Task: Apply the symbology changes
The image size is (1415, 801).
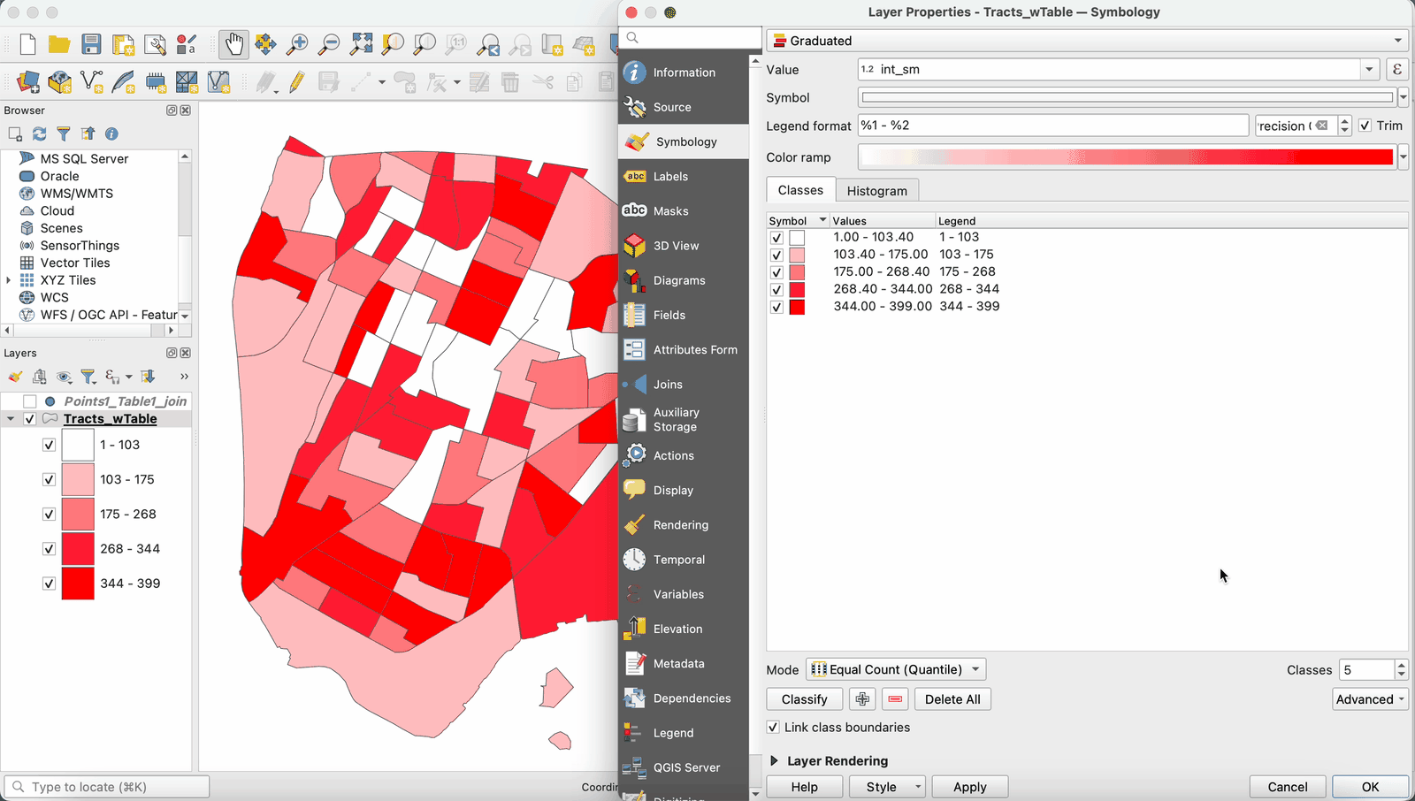Action: pyautogui.click(x=969, y=786)
